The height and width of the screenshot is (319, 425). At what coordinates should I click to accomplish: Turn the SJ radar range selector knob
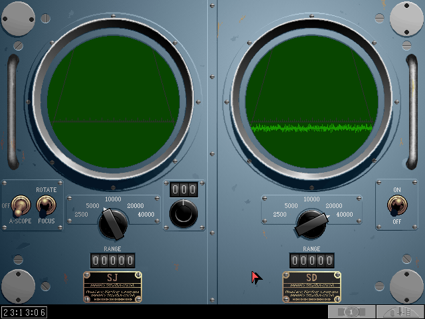(x=113, y=223)
